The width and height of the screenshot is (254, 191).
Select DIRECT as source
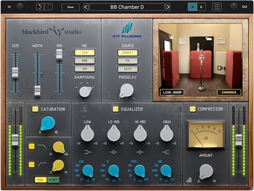(x=128, y=53)
